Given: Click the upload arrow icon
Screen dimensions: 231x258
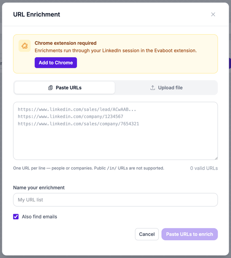Looking at the screenshot, I should pyautogui.click(x=153, y=88).
